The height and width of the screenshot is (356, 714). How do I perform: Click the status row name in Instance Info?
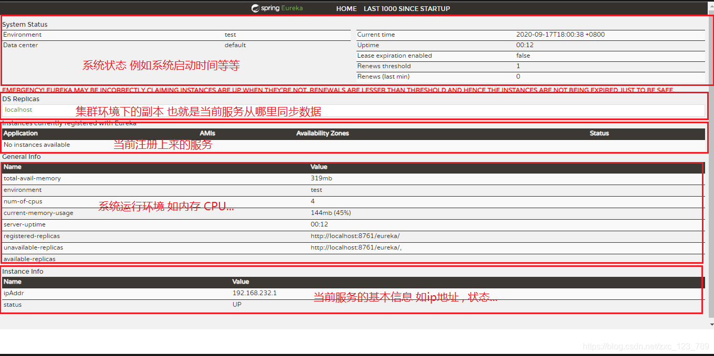(x=13, y=305)
